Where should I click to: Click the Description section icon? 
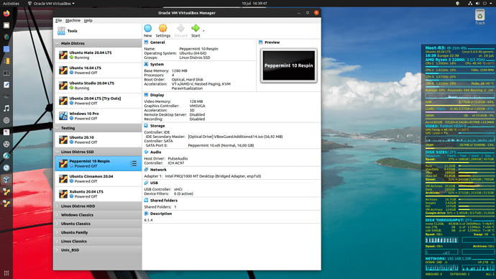(x=146, y=214)
